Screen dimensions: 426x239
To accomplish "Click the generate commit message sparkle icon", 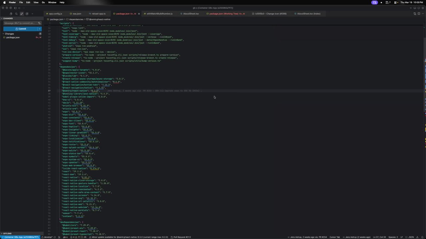I will pos(39,23).
